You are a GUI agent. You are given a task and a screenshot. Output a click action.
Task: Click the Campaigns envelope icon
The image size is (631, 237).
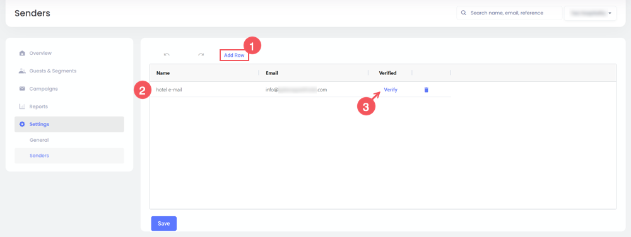tap(22, 89)
